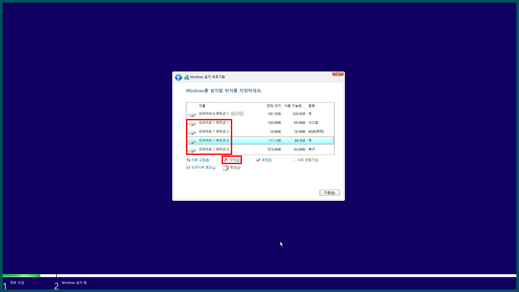Screen dimensions: 519x292
Task: Click the drive icon for 드라이브 1 파티션 3
Action: click(x=192, y=141)
